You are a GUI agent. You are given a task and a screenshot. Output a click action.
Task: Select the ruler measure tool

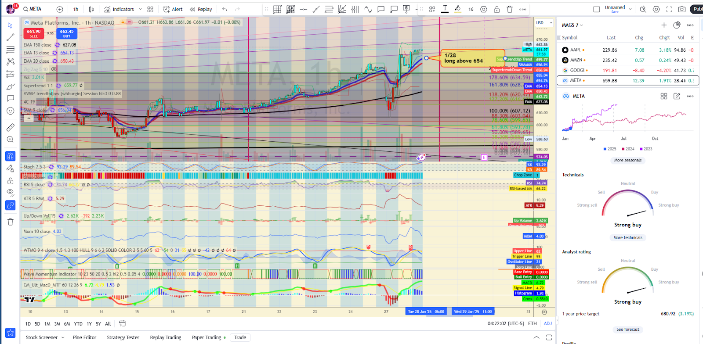click(11, 127)
